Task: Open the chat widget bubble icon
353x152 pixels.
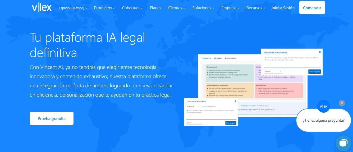Action: 343,143
